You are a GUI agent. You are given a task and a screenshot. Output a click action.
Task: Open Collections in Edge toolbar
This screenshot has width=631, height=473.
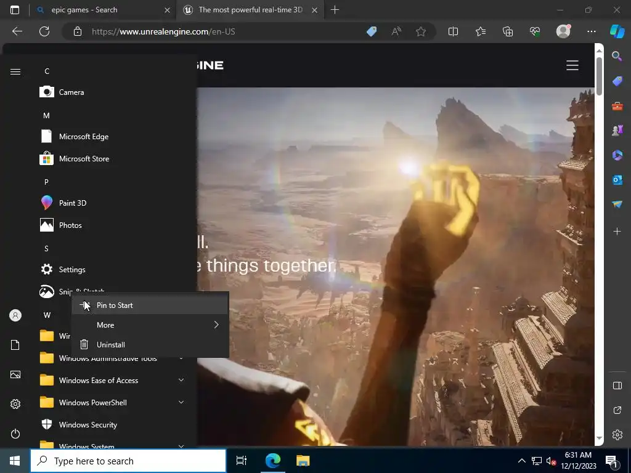tap(508, 31)
